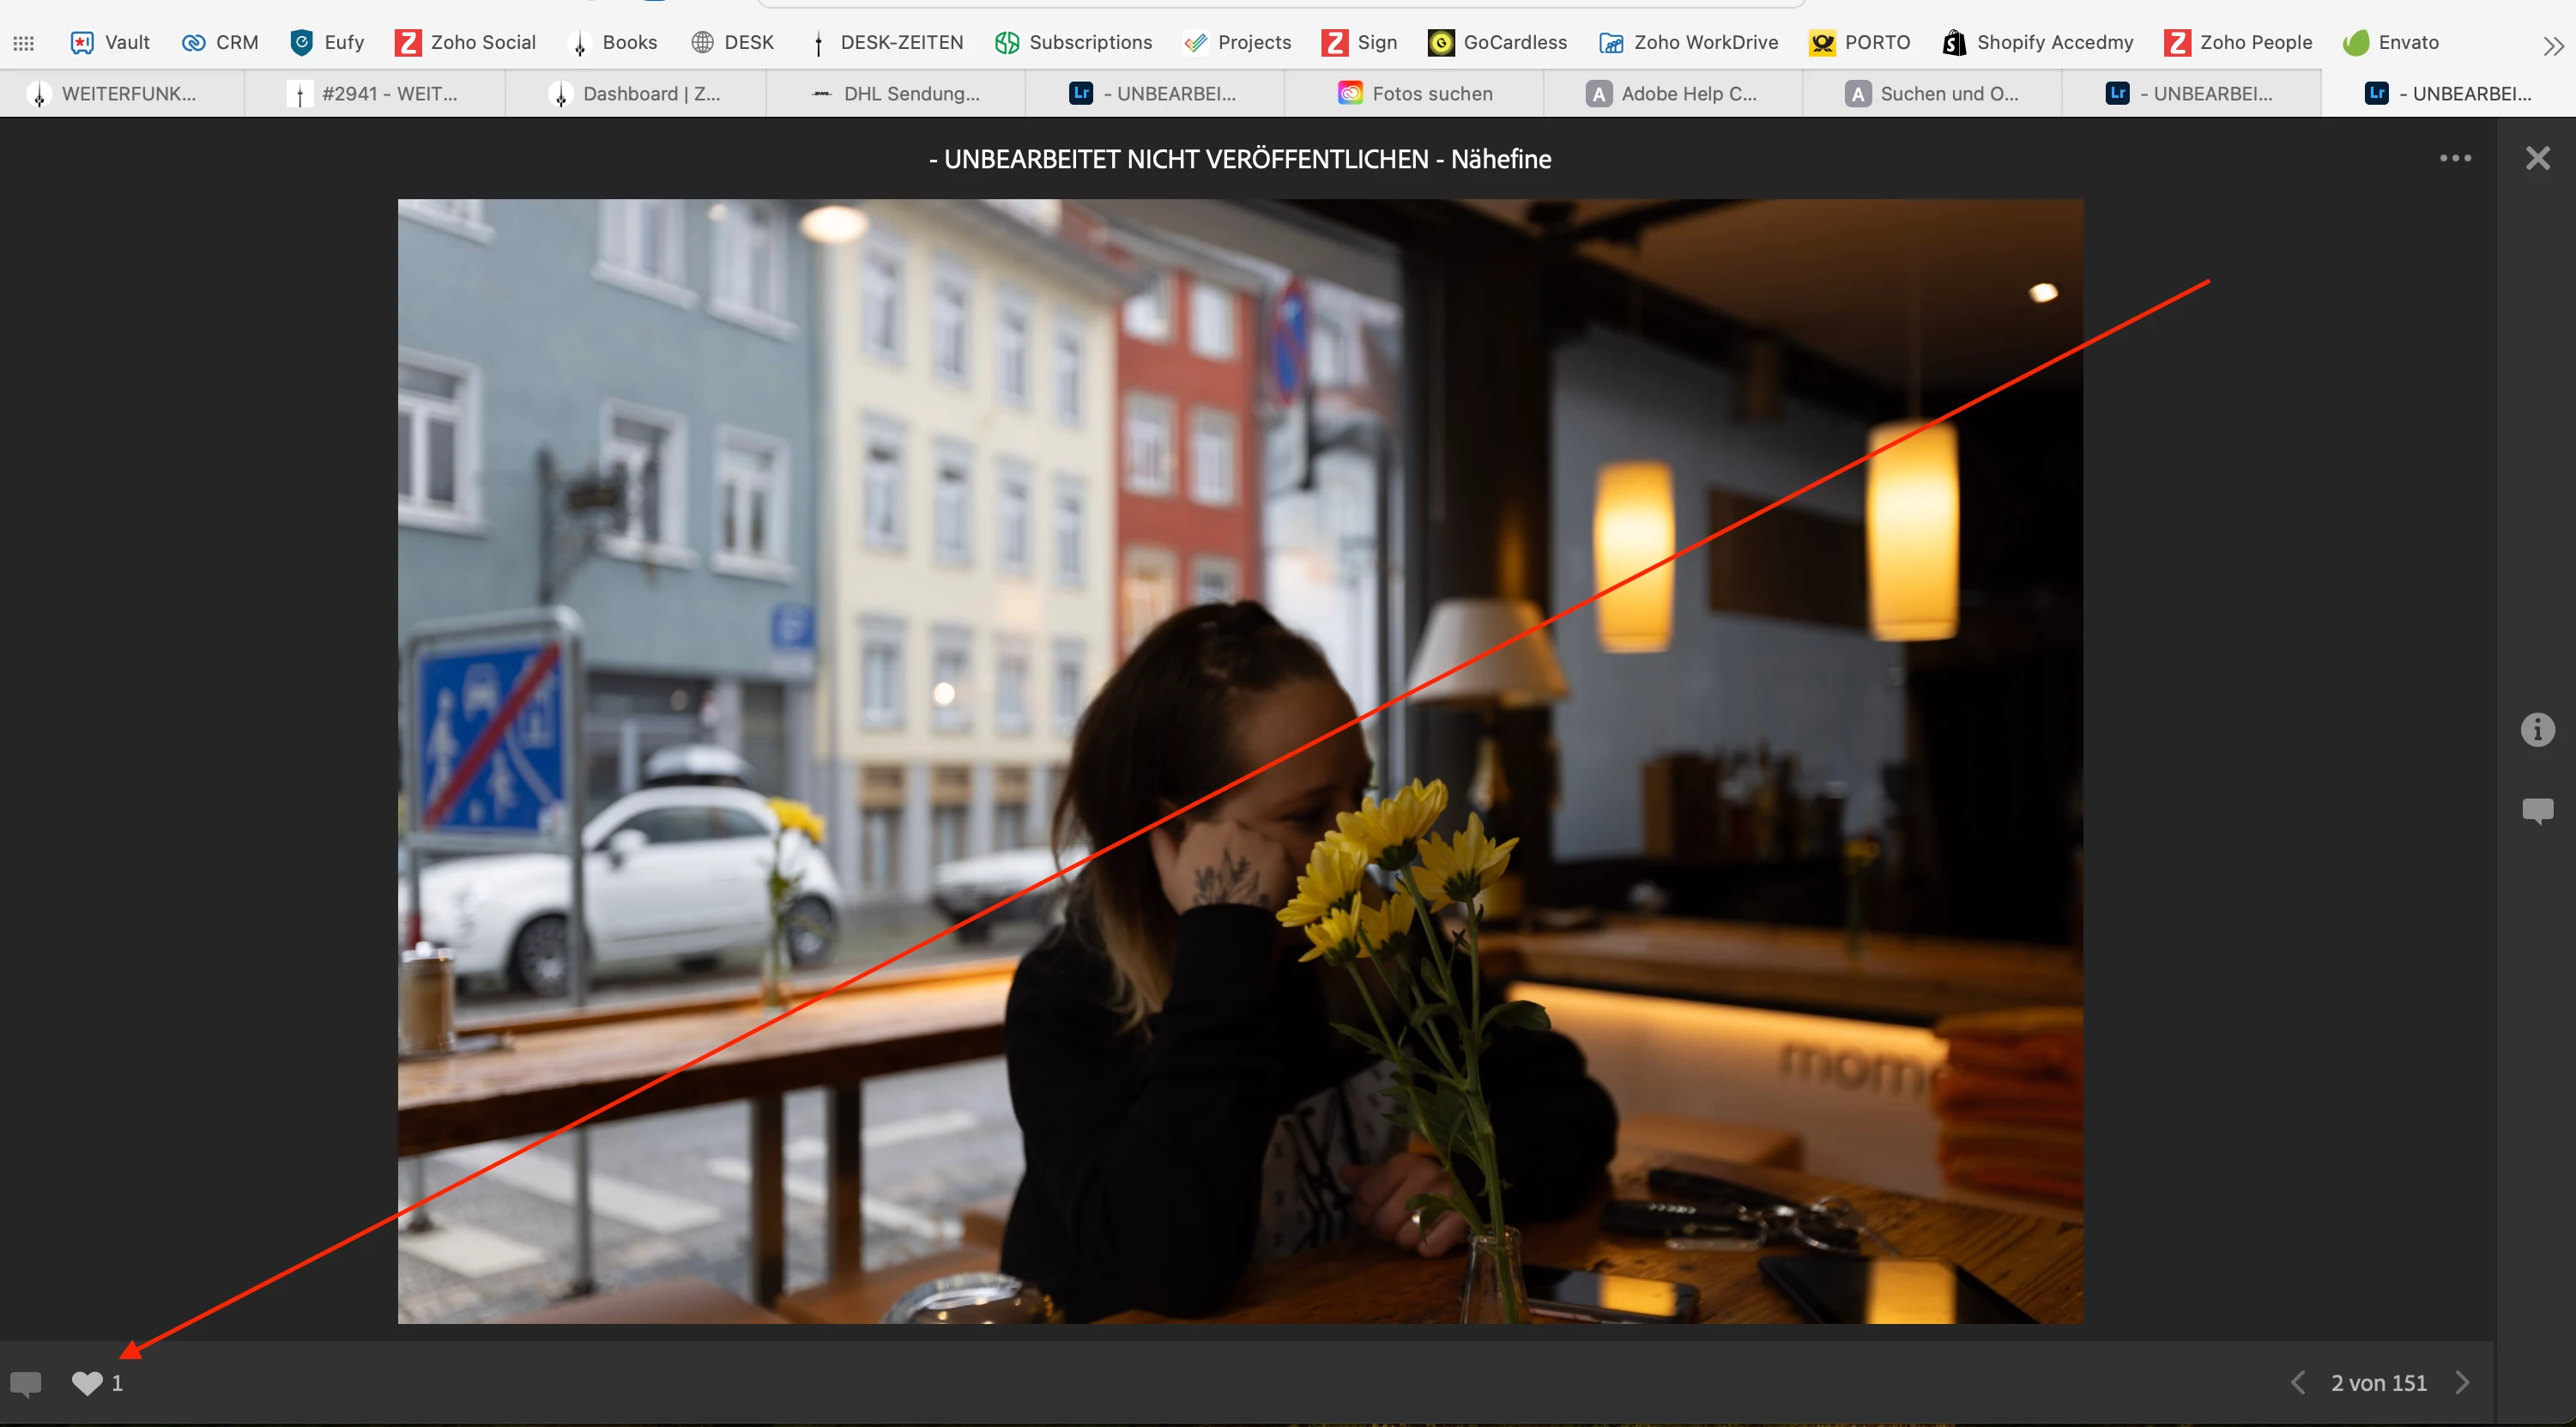
Task: Open the Vault bookmark
Action: 110,42
